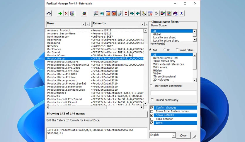245x142 pixels.
Task: Choose With external references filter
Action: pos(168,64)
